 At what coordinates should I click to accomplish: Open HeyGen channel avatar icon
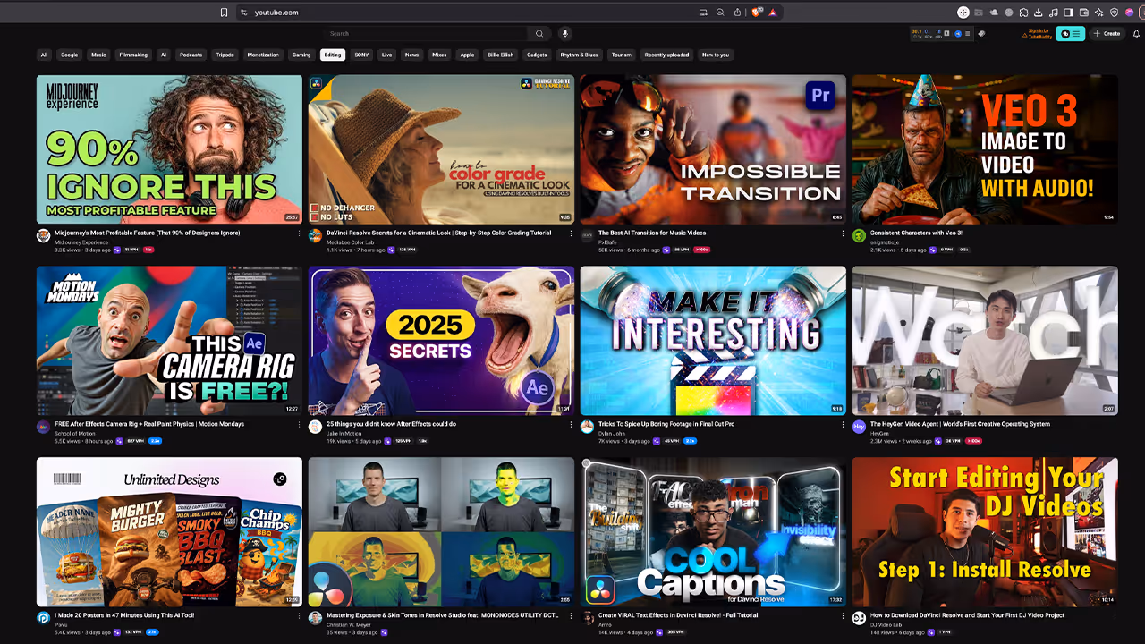tap(859, 428)
